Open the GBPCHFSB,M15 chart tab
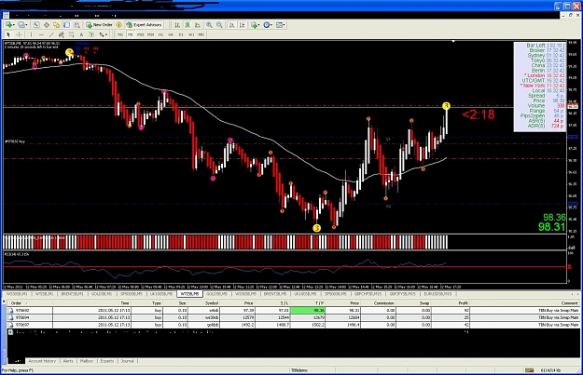Viewport: 583px width, 375px height. (368, 294)
